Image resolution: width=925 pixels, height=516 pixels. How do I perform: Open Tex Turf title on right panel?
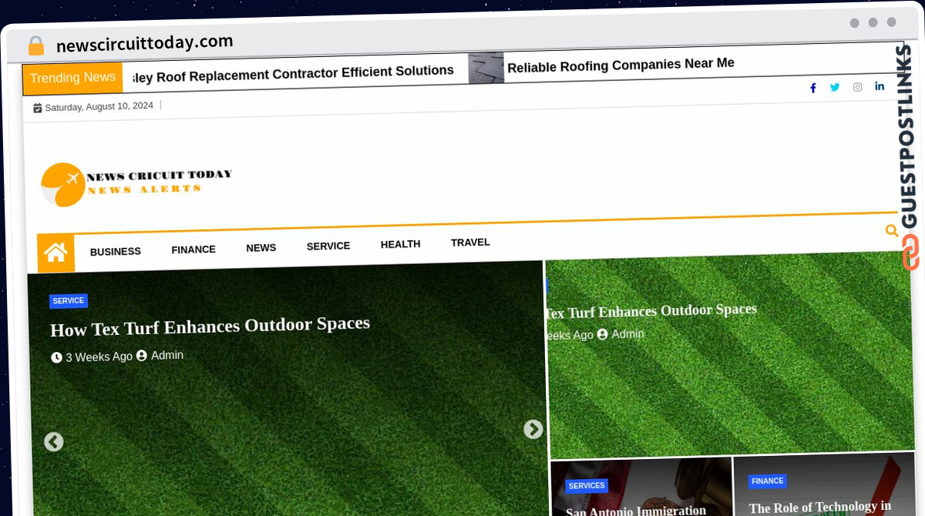click(652, 311)
